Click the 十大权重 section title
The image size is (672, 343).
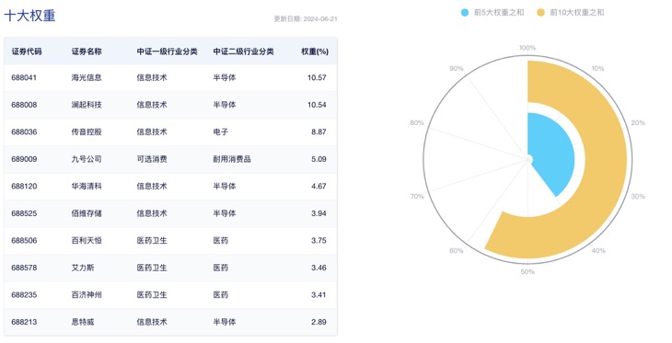[x=29, y=16]
